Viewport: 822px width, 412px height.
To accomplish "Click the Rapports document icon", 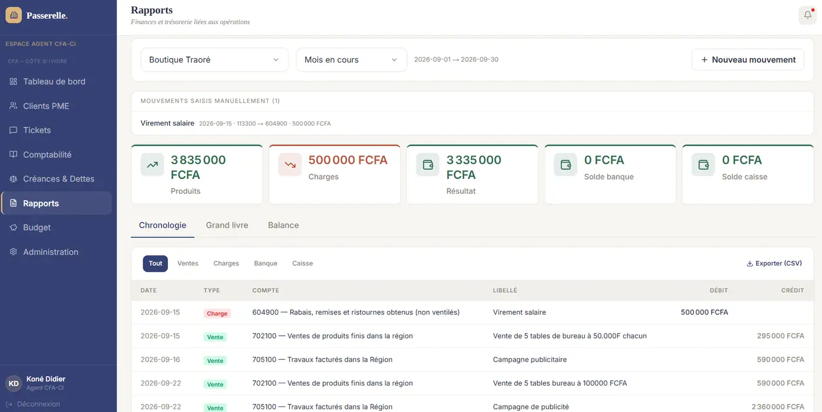I will (14, 204).
